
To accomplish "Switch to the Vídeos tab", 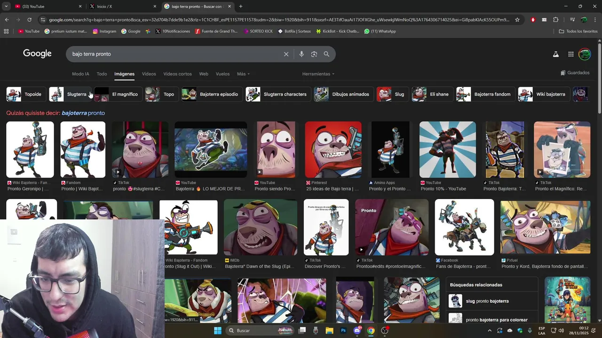I will [x=149, y=74].
